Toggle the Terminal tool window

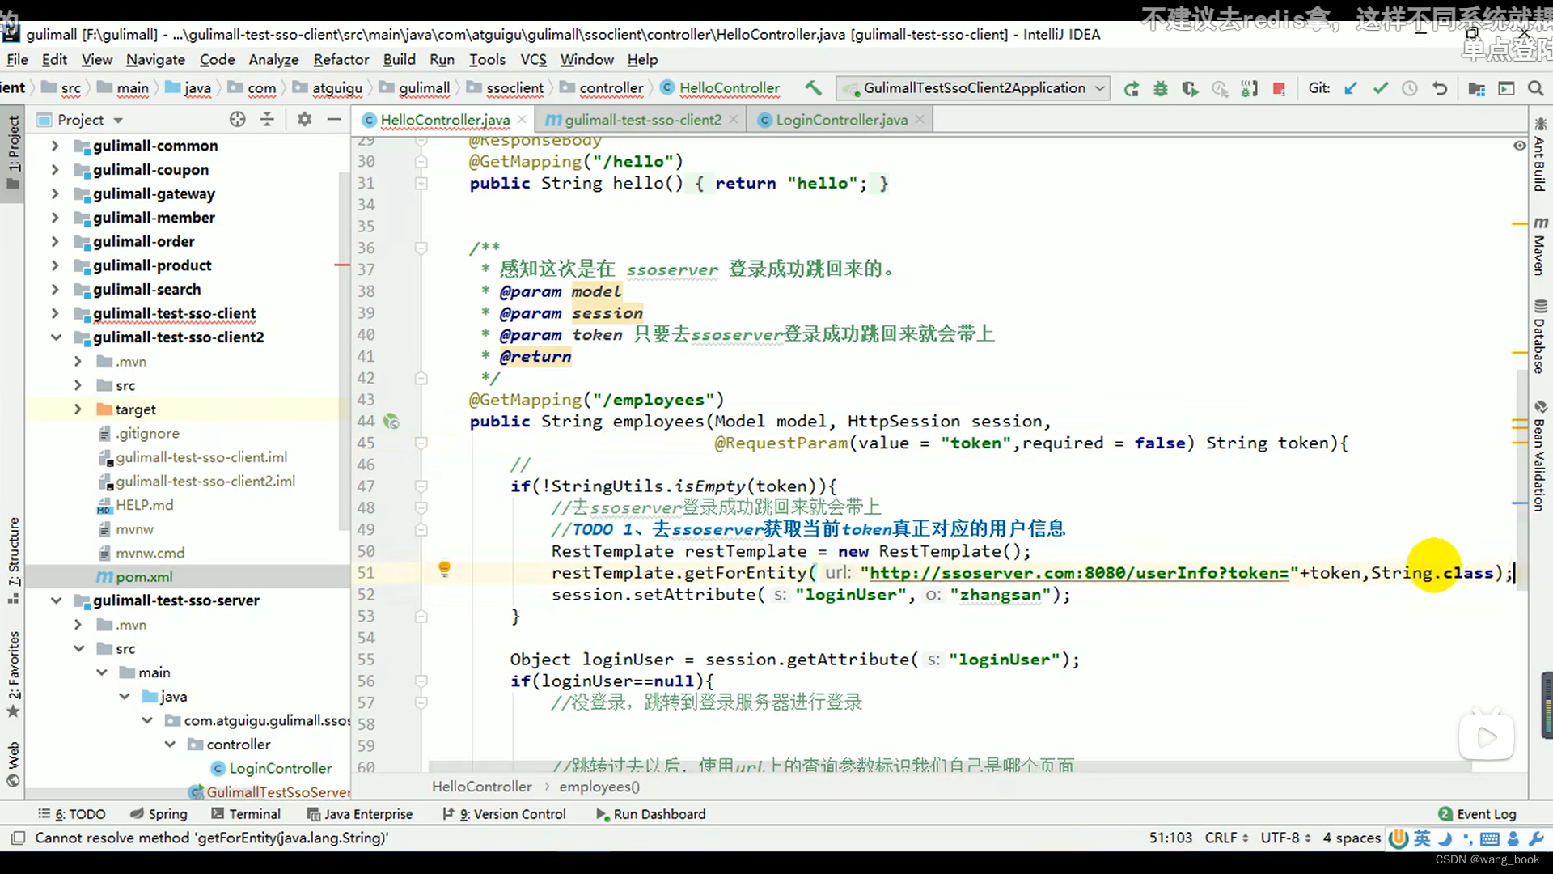[246, 814]
